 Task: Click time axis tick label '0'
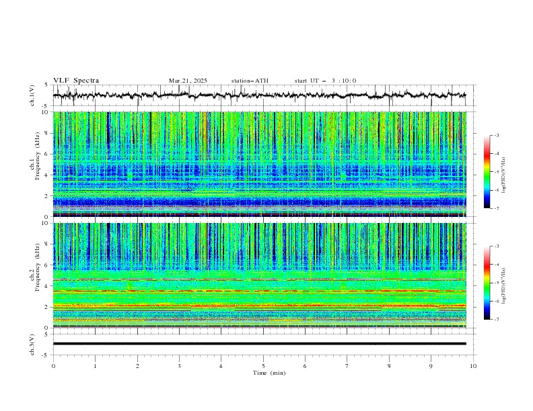click(53, 366)
